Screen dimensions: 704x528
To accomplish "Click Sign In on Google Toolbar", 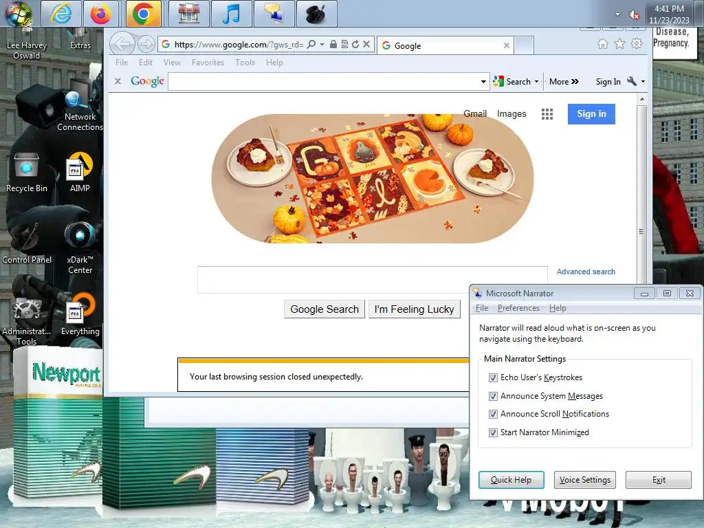I will pos(608,81).
